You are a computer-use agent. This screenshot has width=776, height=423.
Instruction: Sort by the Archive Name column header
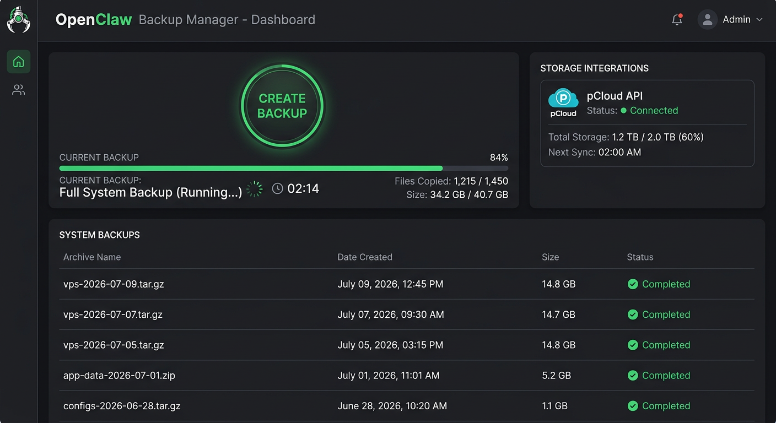pyautogui.click(x=92, y=257)
